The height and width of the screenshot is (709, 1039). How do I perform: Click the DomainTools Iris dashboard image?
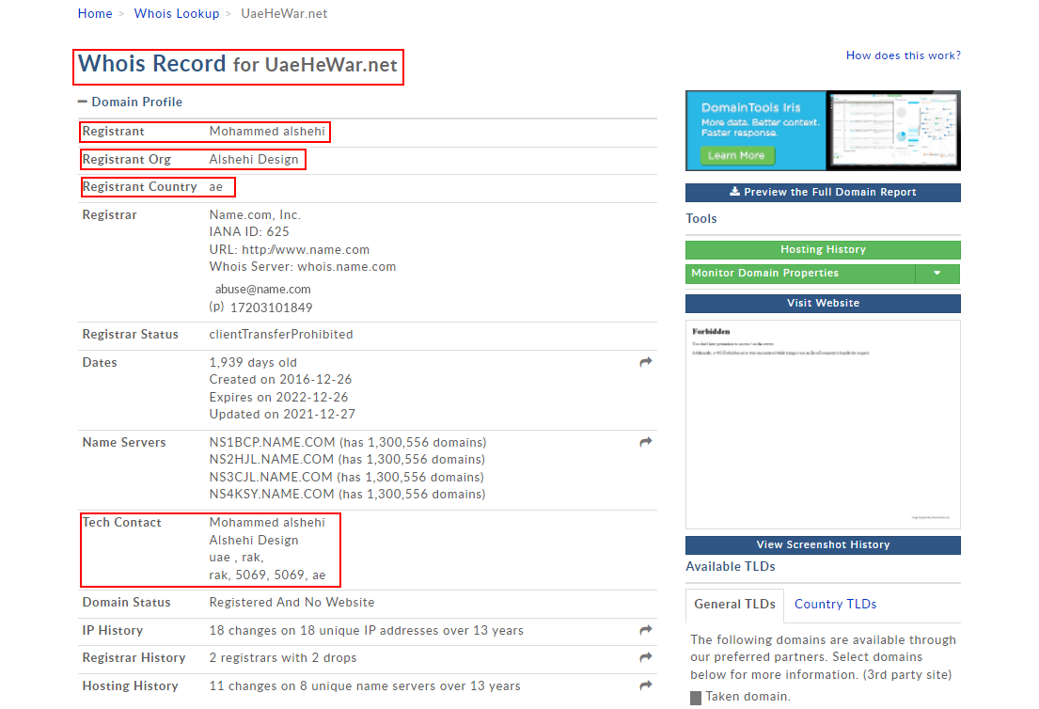tap(893, 131)
